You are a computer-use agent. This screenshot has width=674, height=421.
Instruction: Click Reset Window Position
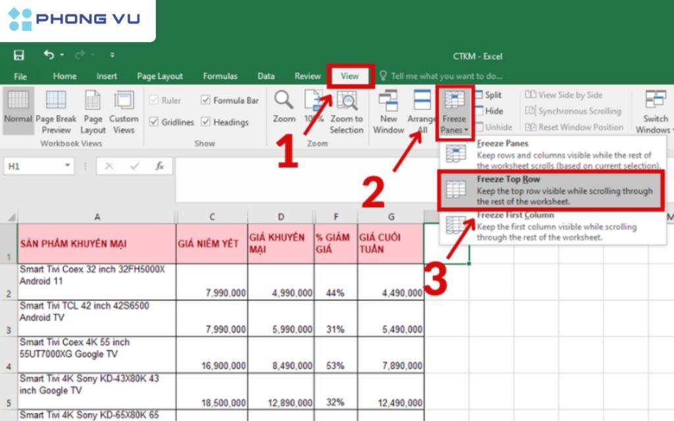[574, 127]
